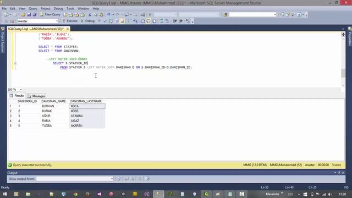
Task: Click the find combo box input field
Action: 251,15
